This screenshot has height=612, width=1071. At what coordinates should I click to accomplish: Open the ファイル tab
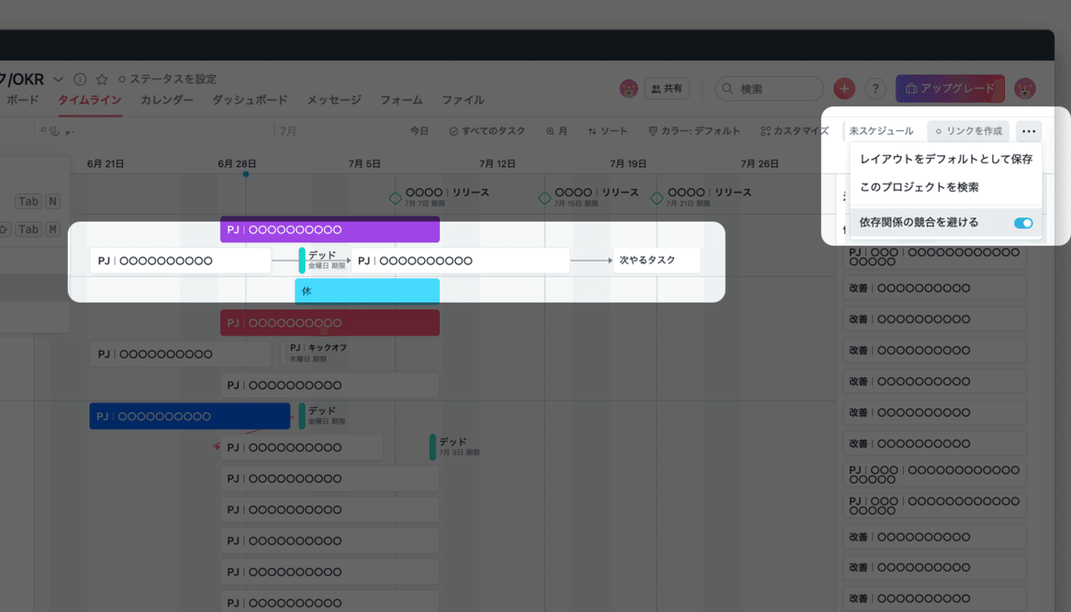[463, 100]
